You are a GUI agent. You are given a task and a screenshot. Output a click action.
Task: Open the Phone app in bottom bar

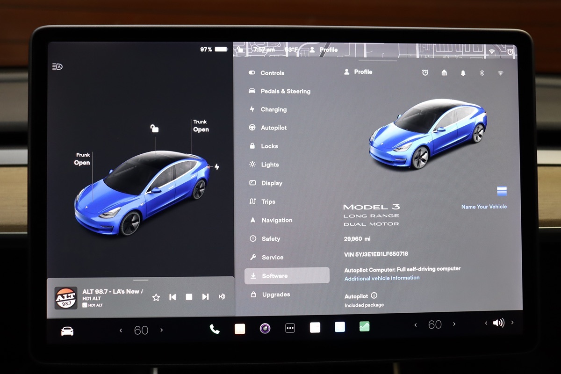[215, 329]
